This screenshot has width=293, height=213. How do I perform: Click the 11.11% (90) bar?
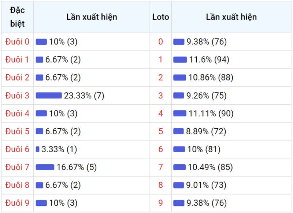pos(180,113)
